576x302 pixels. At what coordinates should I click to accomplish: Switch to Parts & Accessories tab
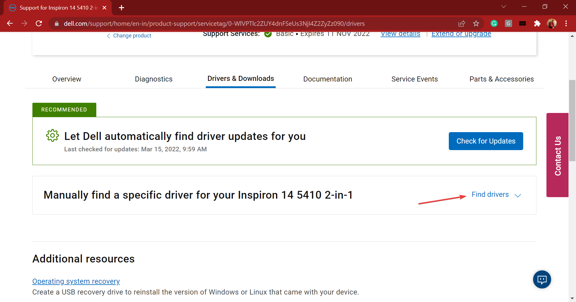tap(502, 79)
